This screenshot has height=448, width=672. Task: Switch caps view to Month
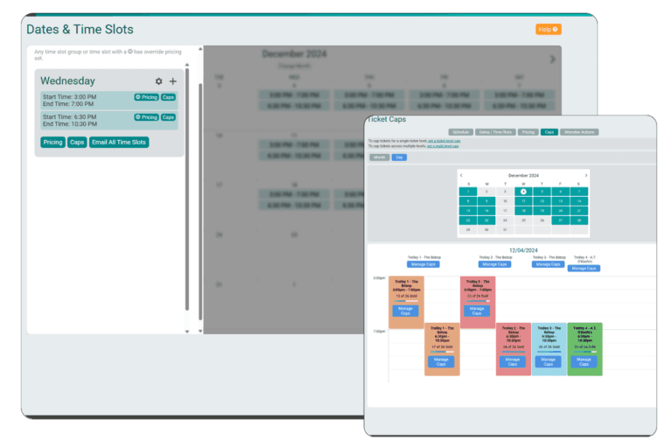[379, 157]
